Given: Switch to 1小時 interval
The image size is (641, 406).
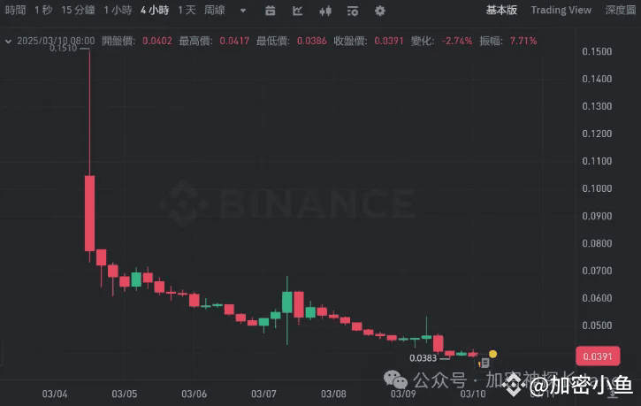Looking at the screenshot, I should point(118,11).
